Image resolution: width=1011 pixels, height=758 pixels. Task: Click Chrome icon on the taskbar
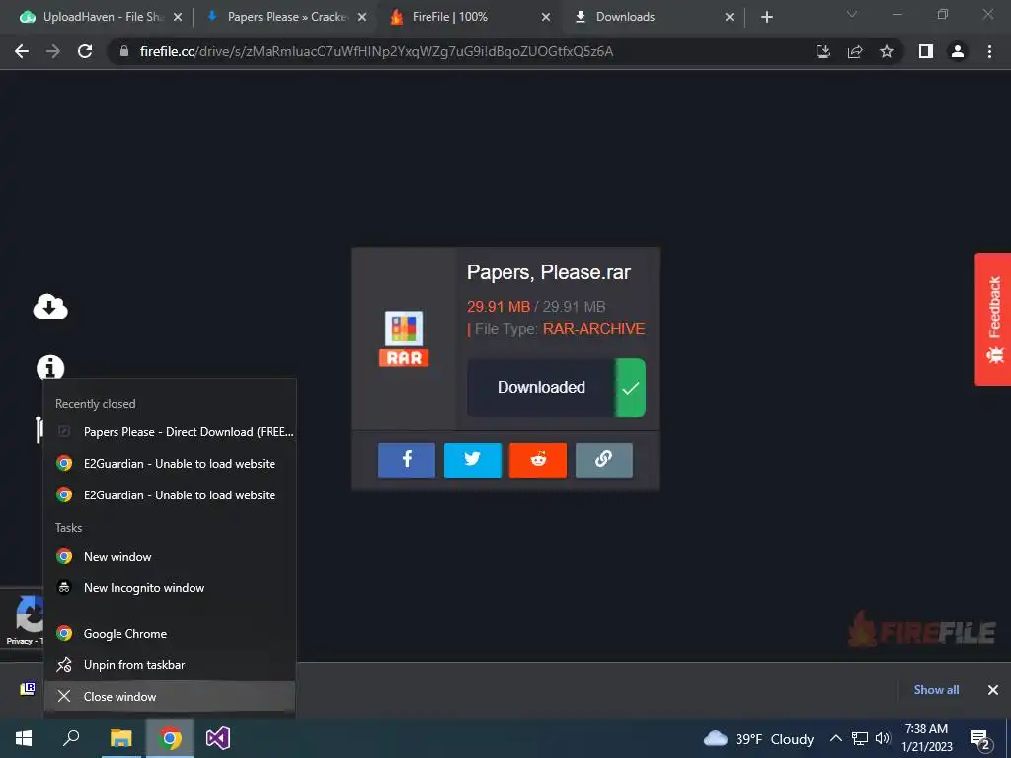click(170, 738)
